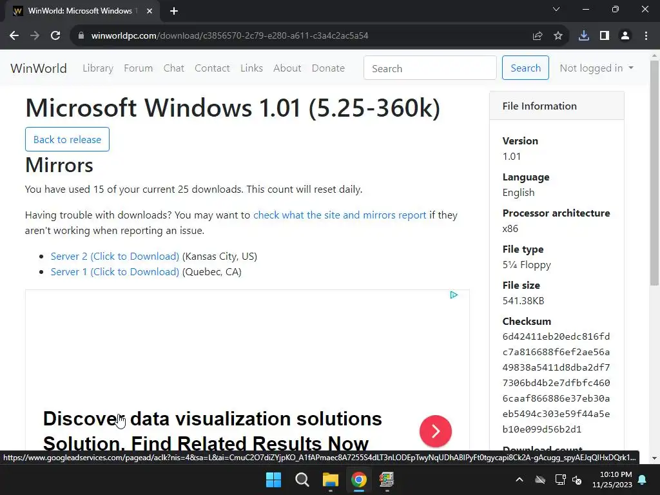Open network status tray icon
The height and width of the screenshot is (495, 660).
click(x=560, y=480)
